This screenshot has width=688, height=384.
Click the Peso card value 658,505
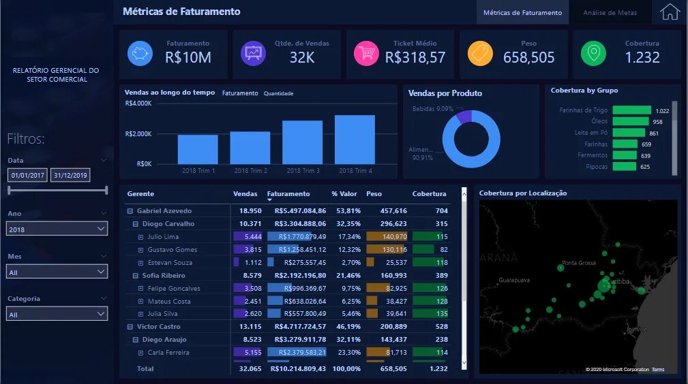[528, 57]
